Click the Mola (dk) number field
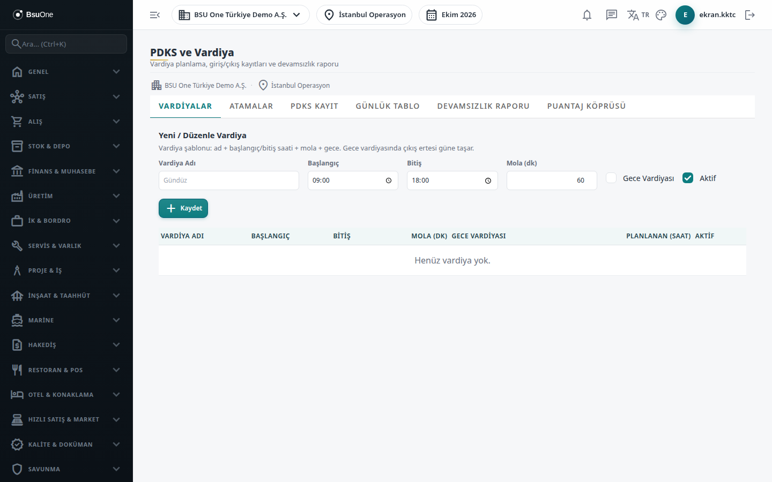The width and height of the screenshot is (772, 482). 552,180
